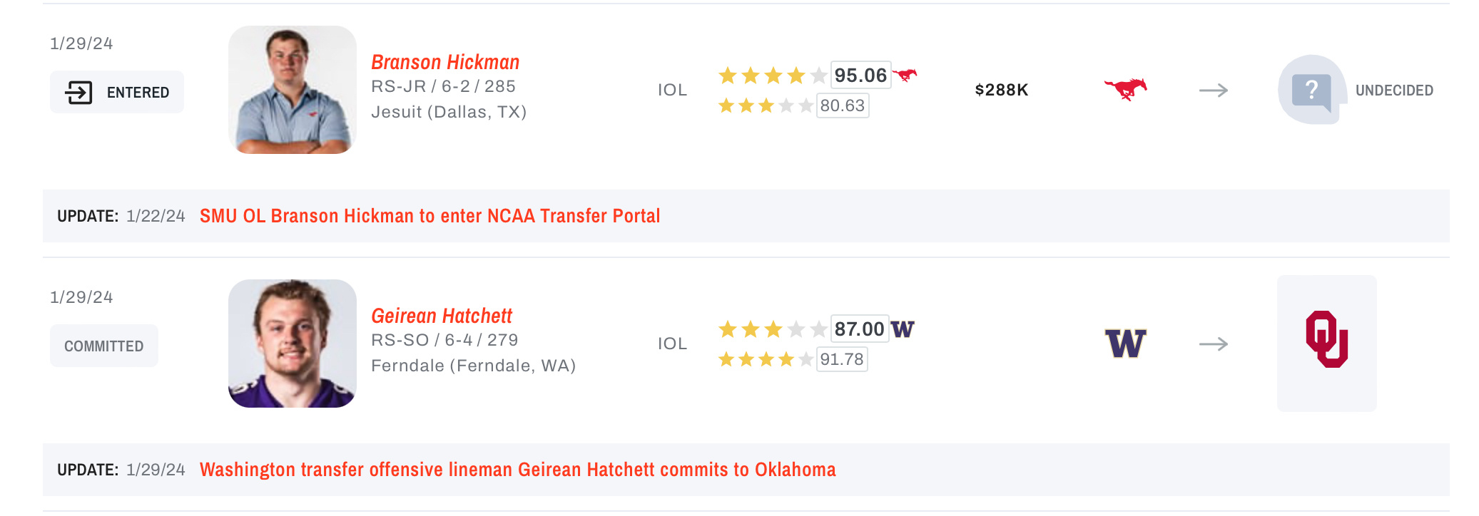The width and height of the screenshot is (1479, 516).
Task: Open SMU OL Branson Hickman portal article
Action: point(430,216)
